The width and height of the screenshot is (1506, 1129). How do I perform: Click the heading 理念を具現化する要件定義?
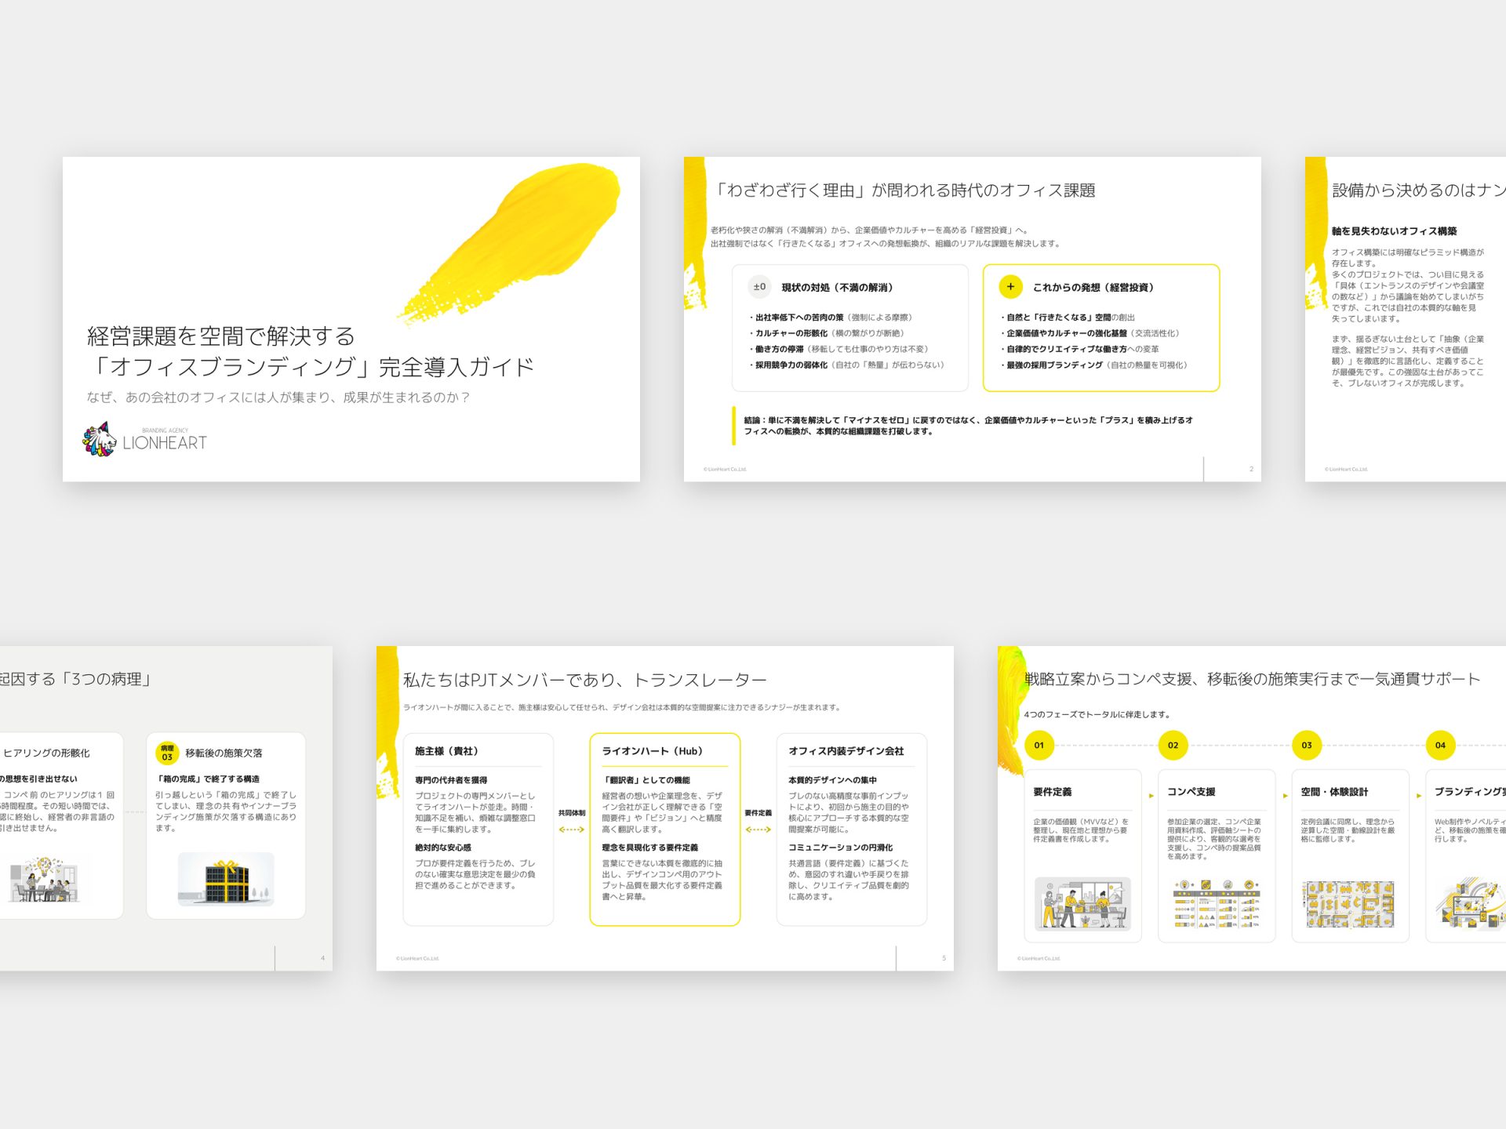[x=649, y=848]
